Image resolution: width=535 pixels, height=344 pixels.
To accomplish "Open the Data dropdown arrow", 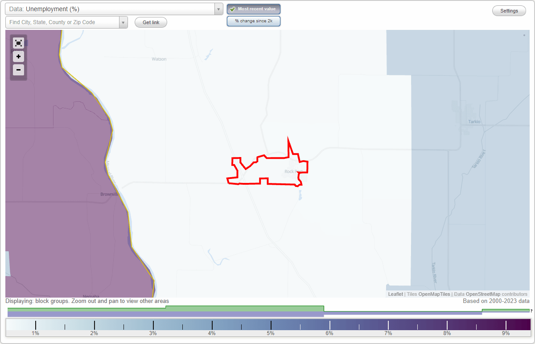I will pyautogui.click(x=218, y=9).
